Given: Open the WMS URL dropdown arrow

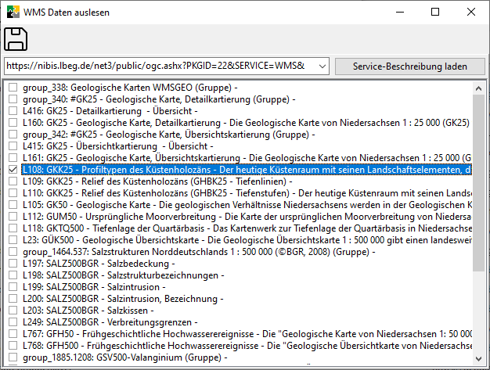Looking at the screenshot, I should coord(322,66).
